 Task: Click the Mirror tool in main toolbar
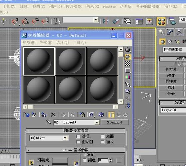pos(106,21)
